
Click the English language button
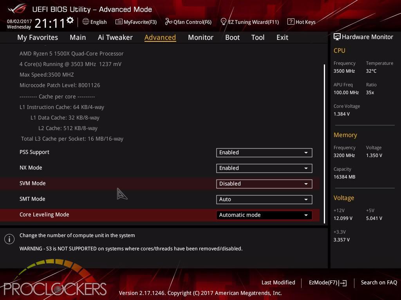(94, 22)
